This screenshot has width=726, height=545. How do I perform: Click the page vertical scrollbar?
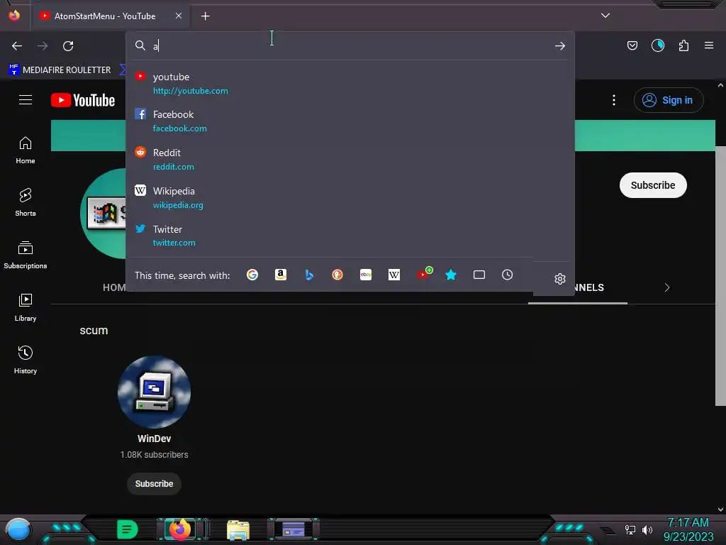coord(720,276)
